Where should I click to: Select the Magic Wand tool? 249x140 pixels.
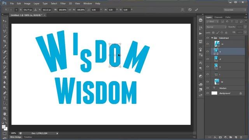[x=5, y=36]
